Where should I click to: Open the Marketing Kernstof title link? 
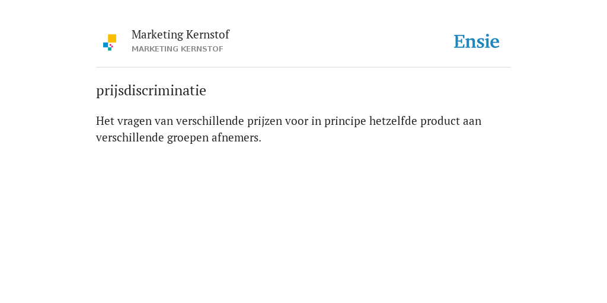(x=180, y=34)
